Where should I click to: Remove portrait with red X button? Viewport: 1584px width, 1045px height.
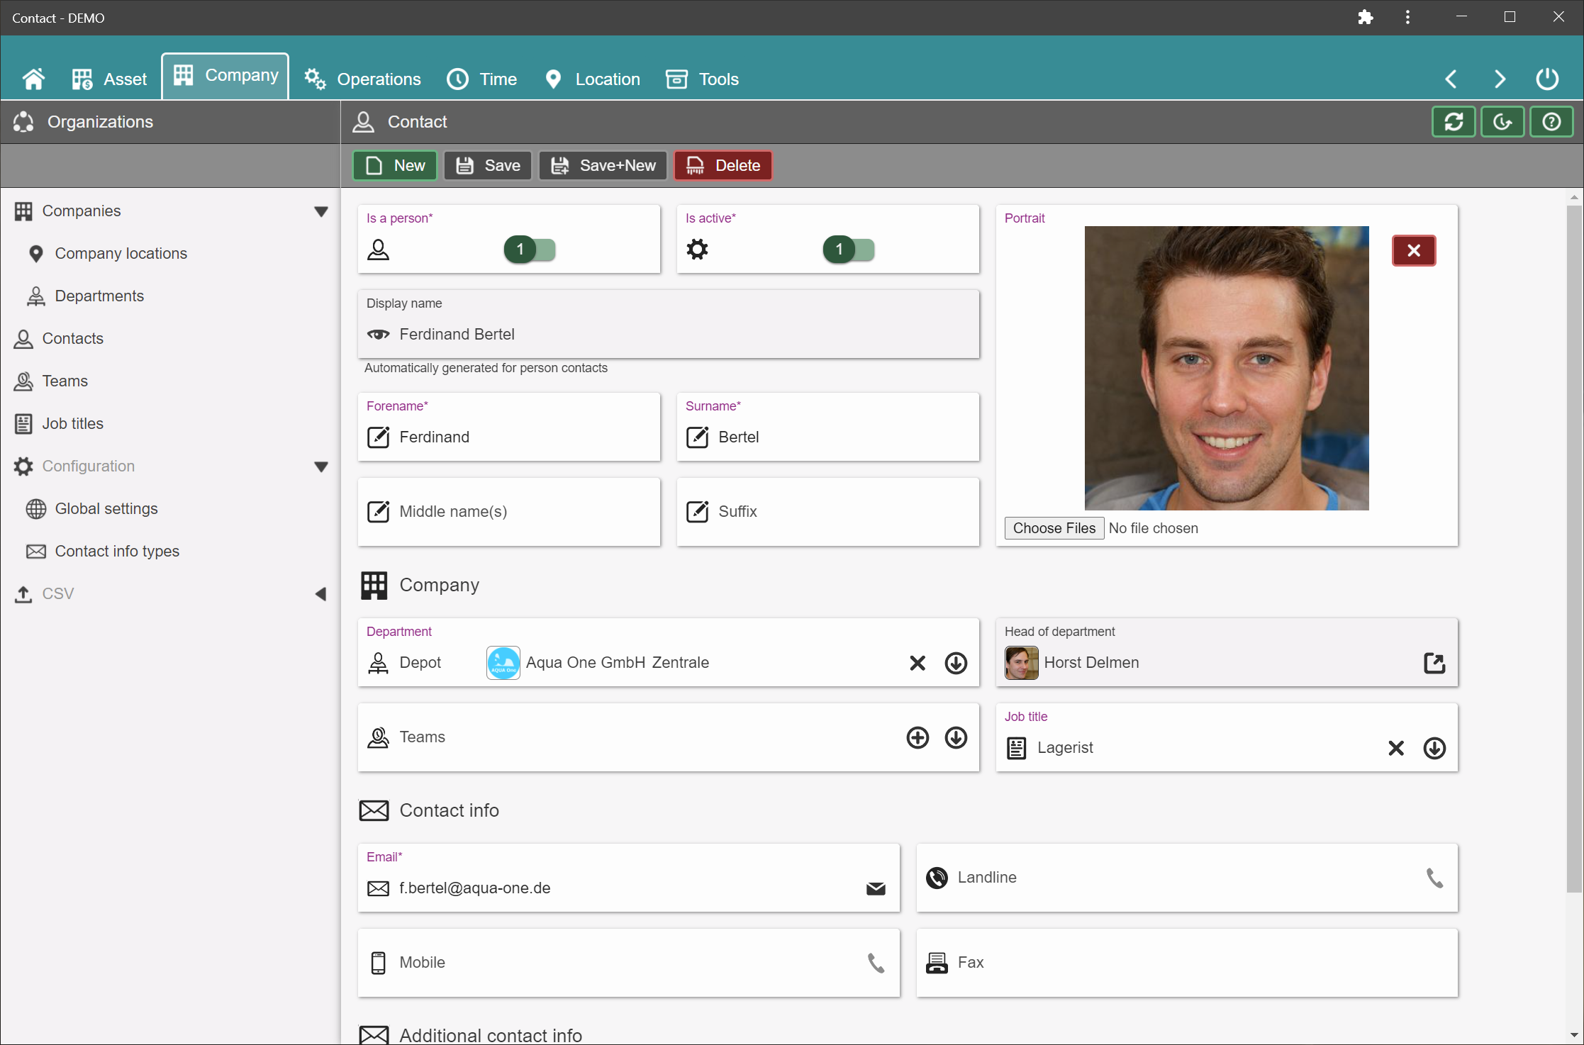(1413, 250)
